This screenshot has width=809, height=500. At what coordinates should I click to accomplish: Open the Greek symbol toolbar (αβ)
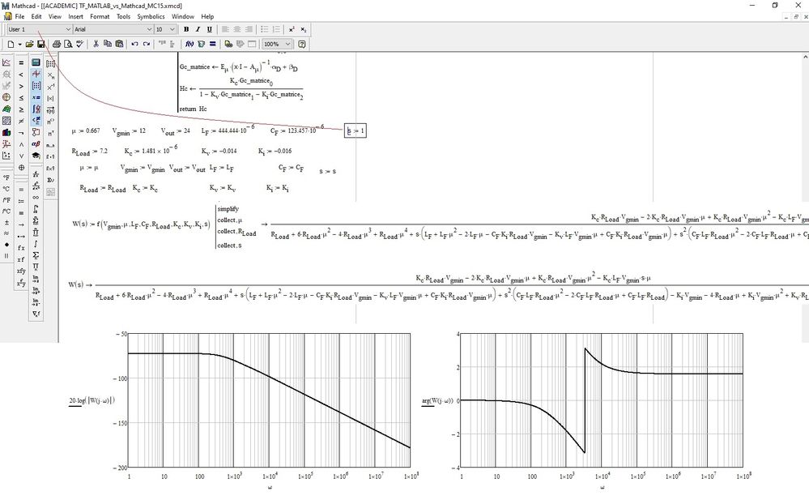pos(36,143)
